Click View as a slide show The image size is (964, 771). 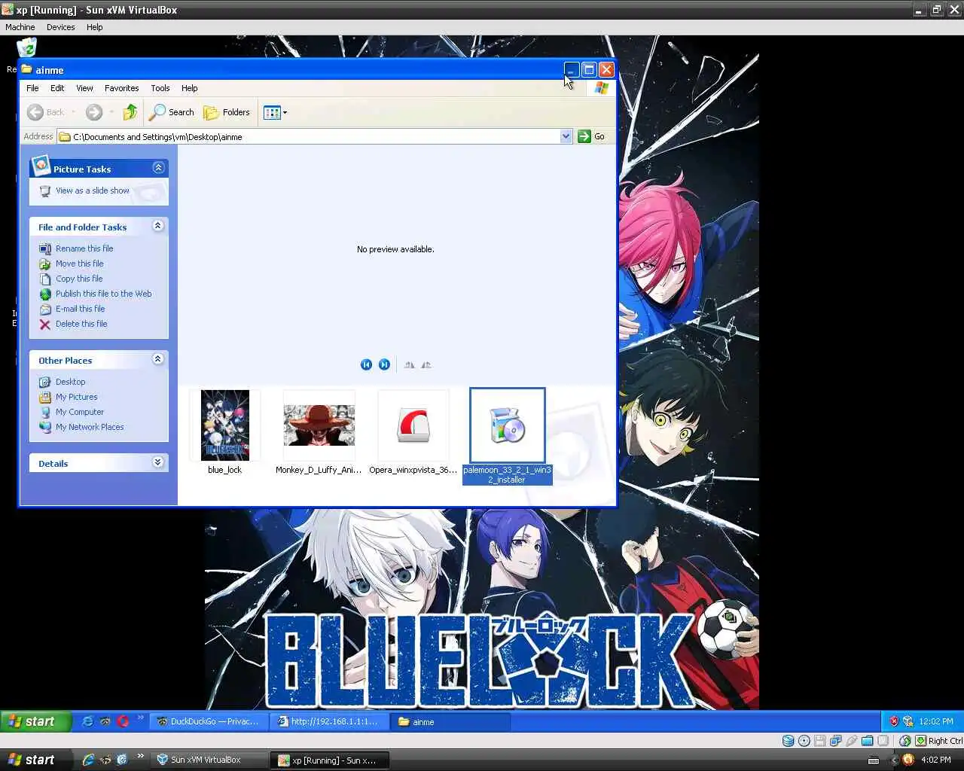click(x=92, y=190)
